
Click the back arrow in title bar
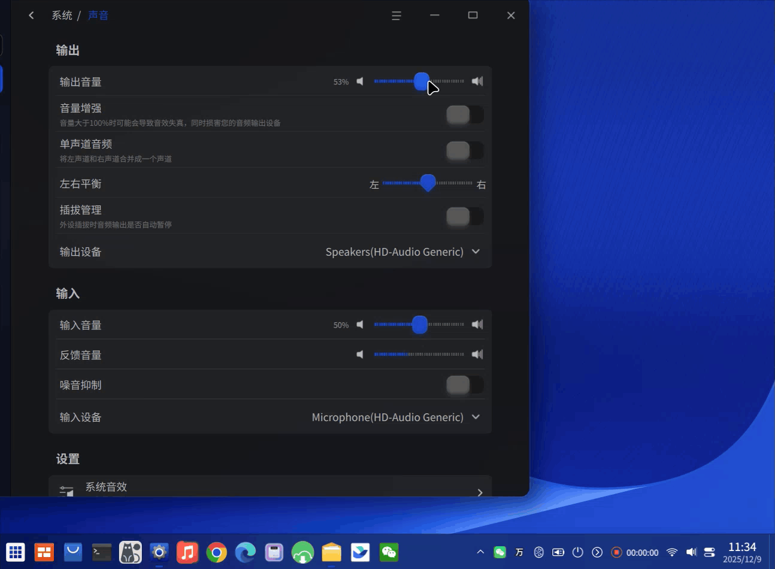click(x=31, y=16)
